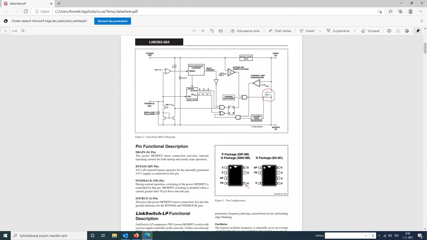427x240 pixels.
Task: Show hidden system tray icons
Action: pyautogui.click(x=380, y=235)
